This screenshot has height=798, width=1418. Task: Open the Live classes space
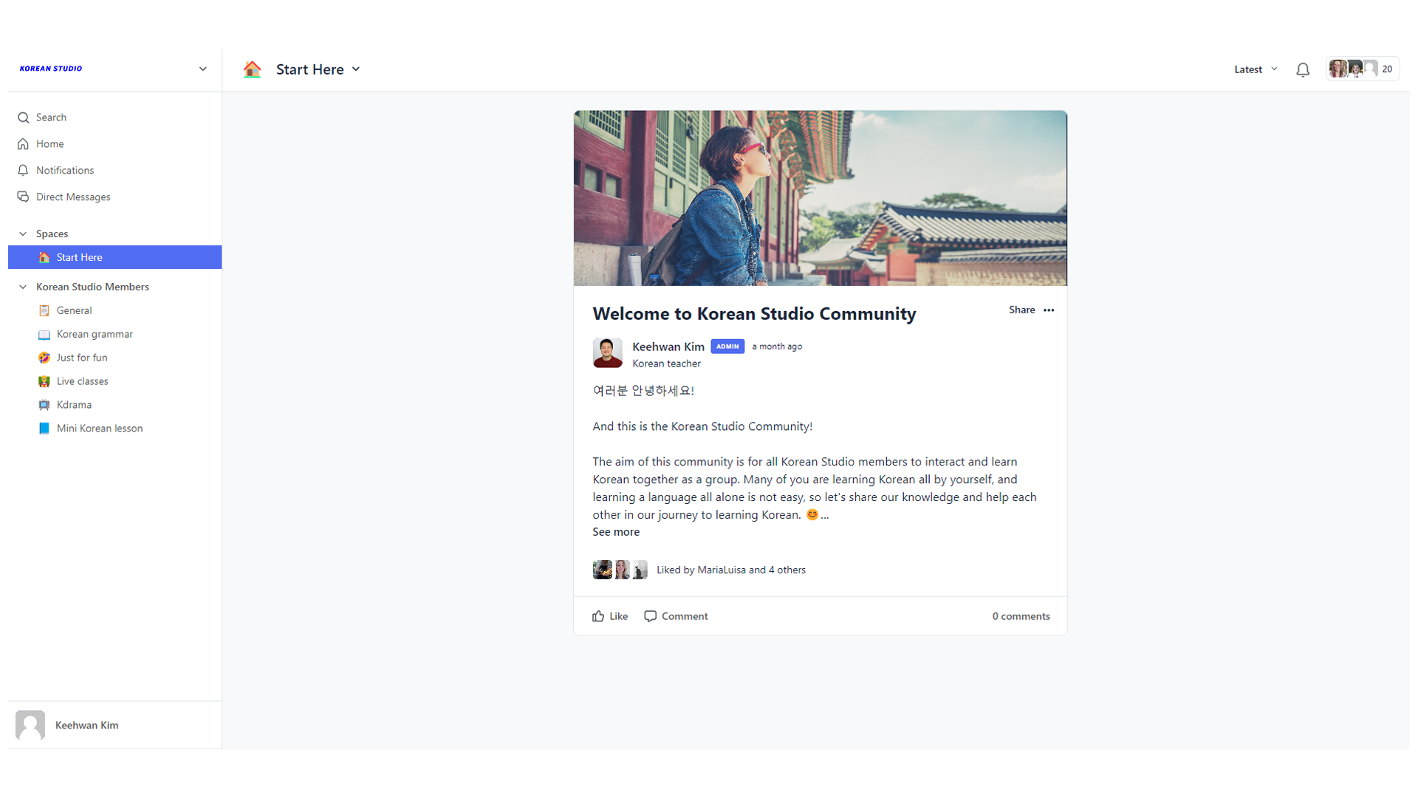click(114, 381)
